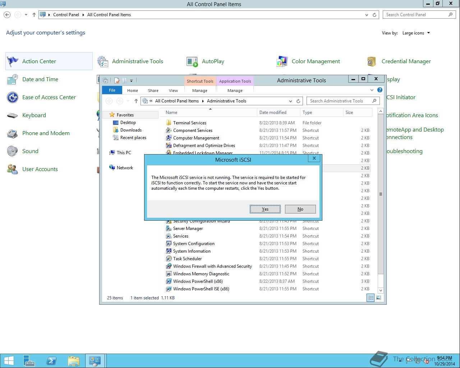Screen dimensions: 460x368
Task: Open the View by Large icons dropdown
Action: pos(416,33)
